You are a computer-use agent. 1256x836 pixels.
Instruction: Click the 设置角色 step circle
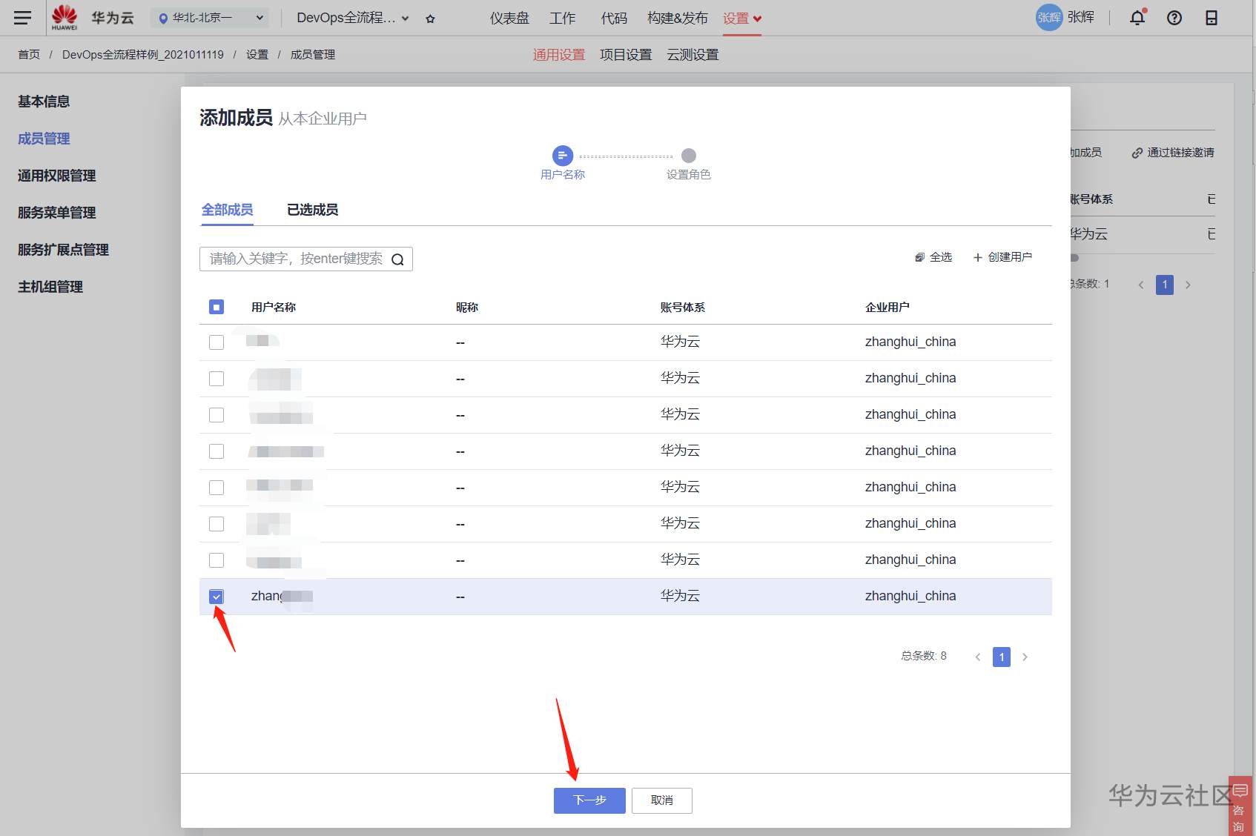click(689, 156)
